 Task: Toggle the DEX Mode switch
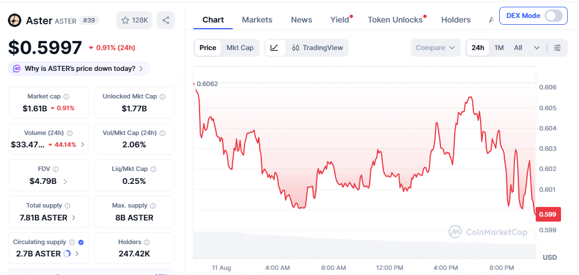[554, 16]
